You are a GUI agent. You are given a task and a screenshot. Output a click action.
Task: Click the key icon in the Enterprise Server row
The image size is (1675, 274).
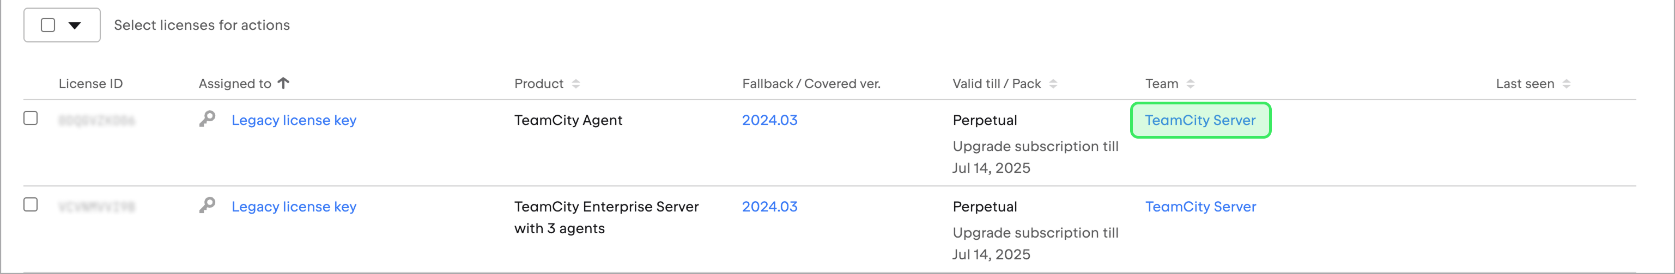click(x=208, y=206)
